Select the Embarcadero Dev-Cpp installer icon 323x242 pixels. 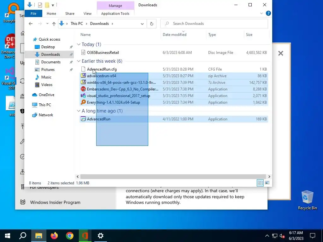tap(83, 89)
